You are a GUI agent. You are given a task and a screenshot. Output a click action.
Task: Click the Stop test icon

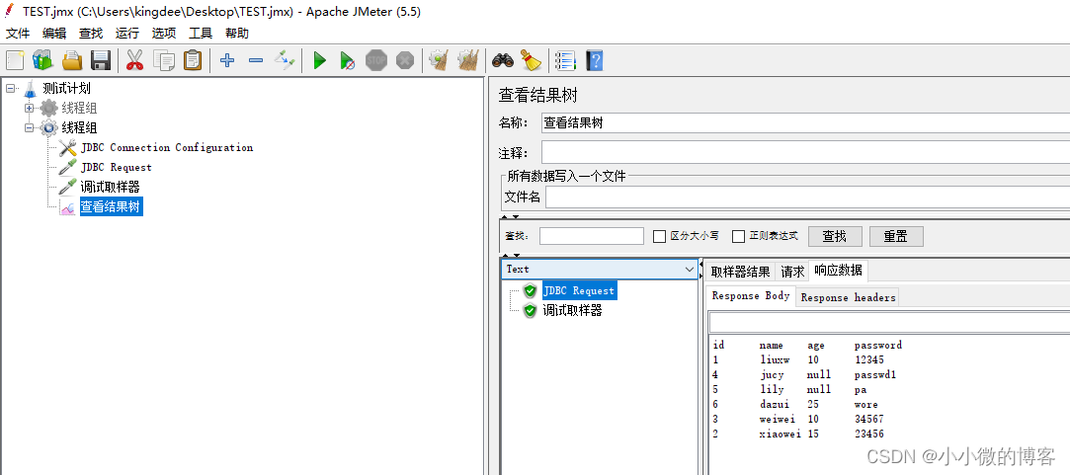tap(376, 61)
